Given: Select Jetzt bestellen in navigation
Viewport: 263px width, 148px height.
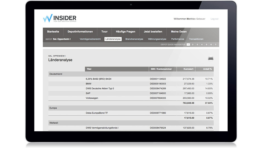Looking at the screenshot, I should click(153, 32).
